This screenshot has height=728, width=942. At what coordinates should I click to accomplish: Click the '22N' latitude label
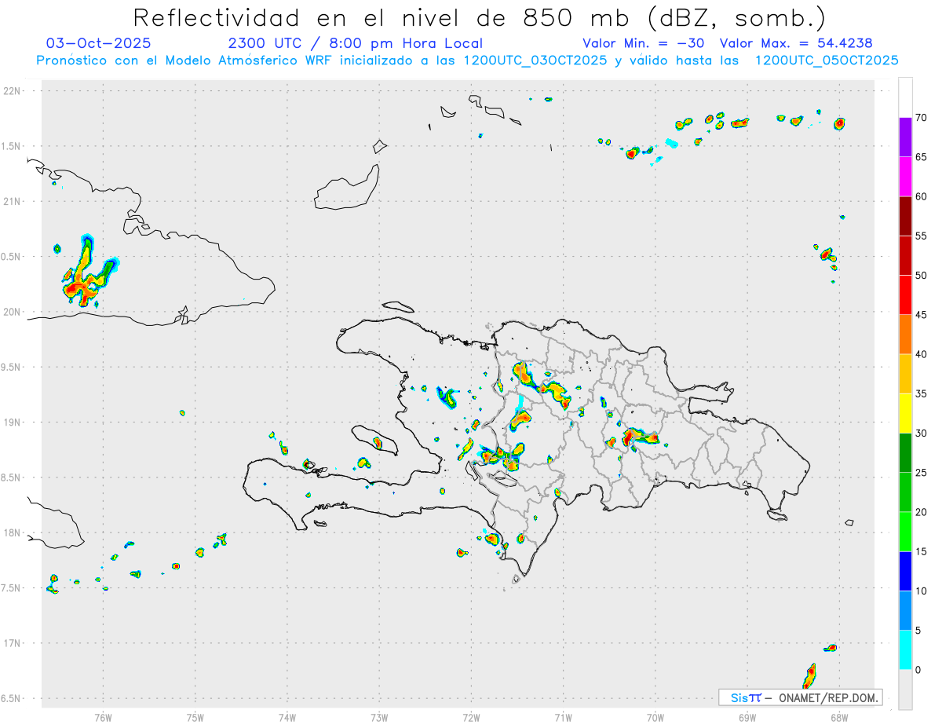click(x=13, y=91)
